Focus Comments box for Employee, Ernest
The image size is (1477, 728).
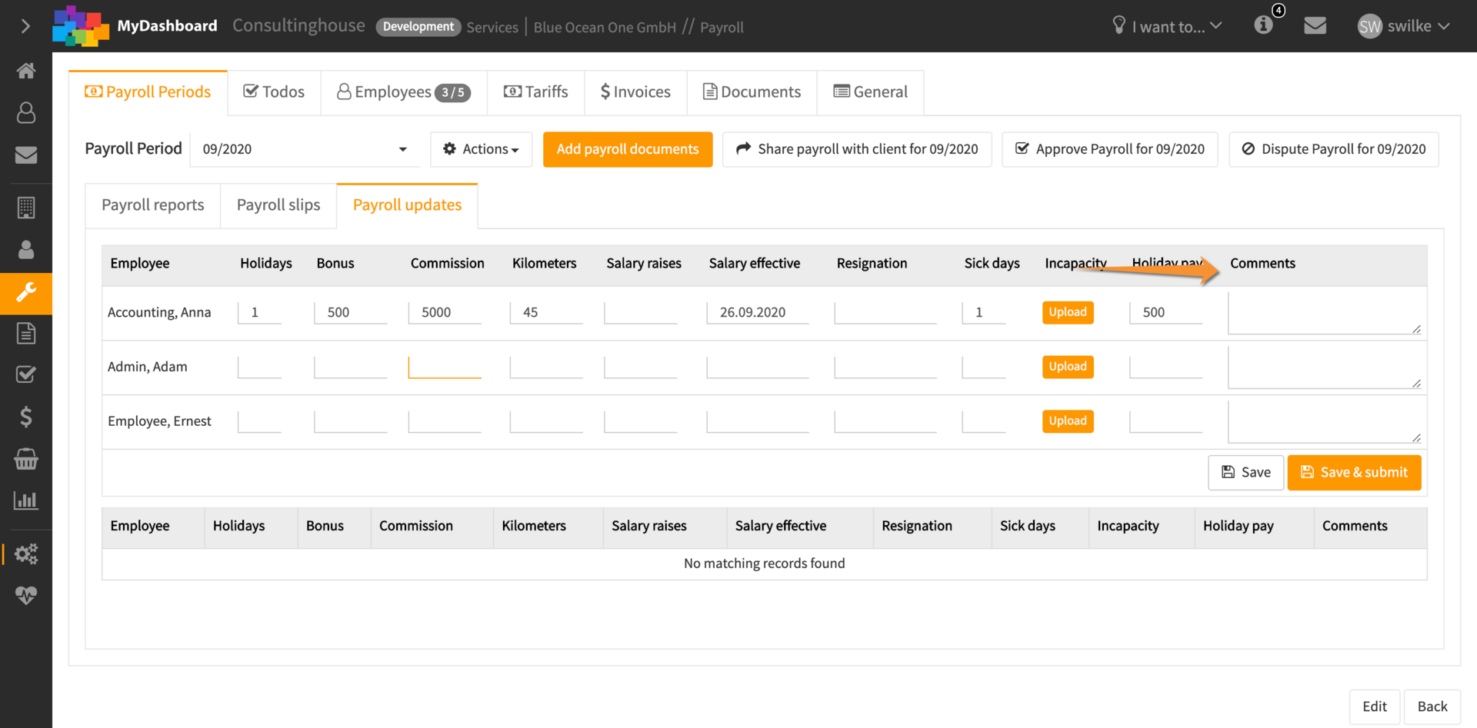[1325, 421]
